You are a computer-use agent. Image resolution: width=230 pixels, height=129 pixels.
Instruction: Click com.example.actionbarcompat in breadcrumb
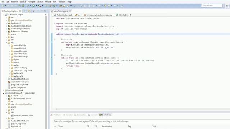point(100,15)
